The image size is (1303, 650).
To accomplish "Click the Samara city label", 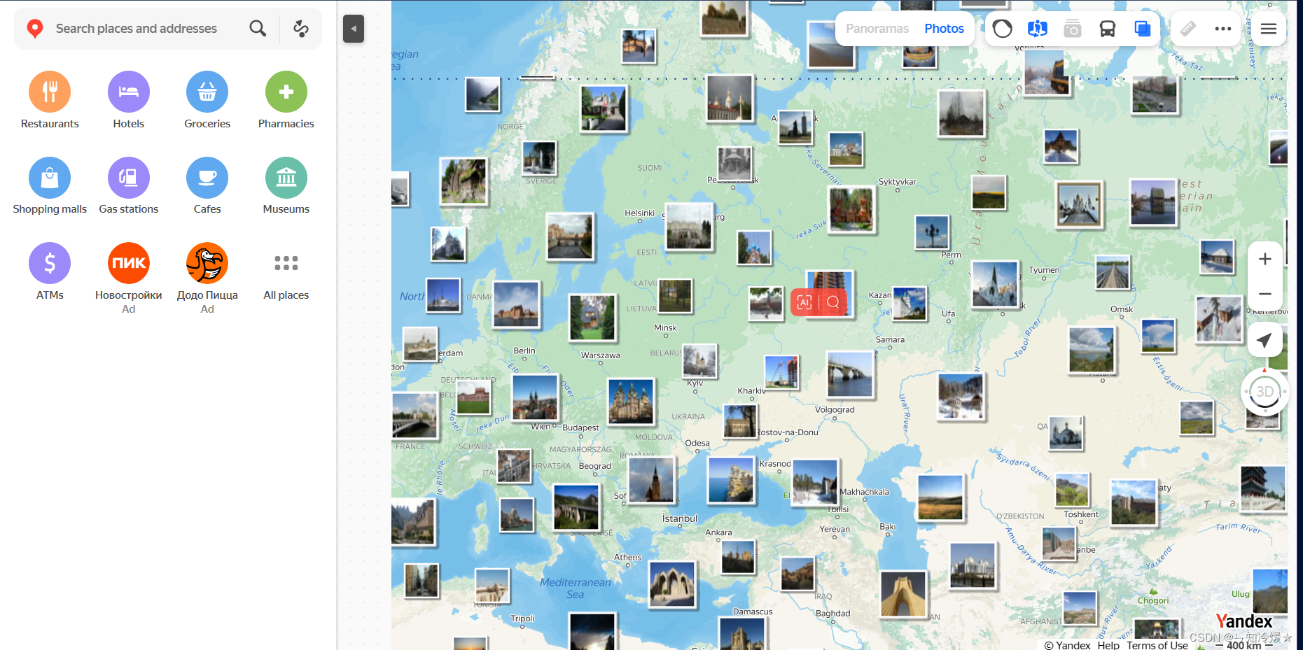I will point(890,339).
